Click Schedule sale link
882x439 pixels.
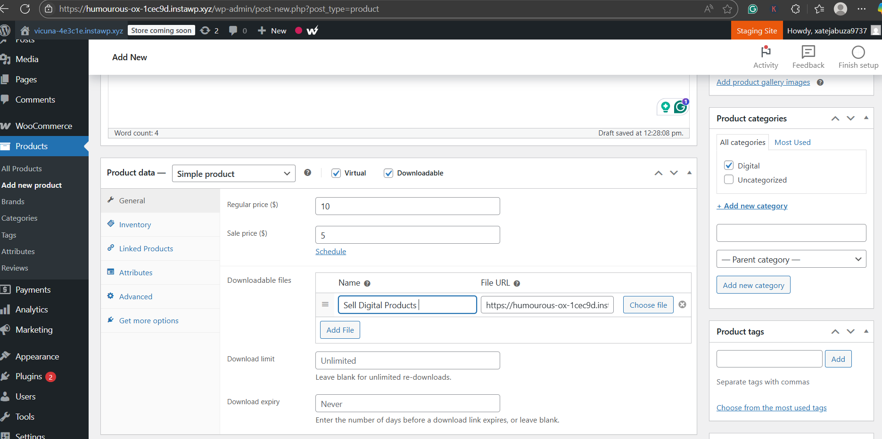click(x=330, y=251)
